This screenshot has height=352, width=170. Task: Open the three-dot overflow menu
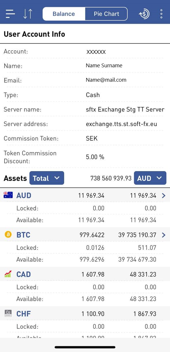pyautogui.click(x=161, y=14)
